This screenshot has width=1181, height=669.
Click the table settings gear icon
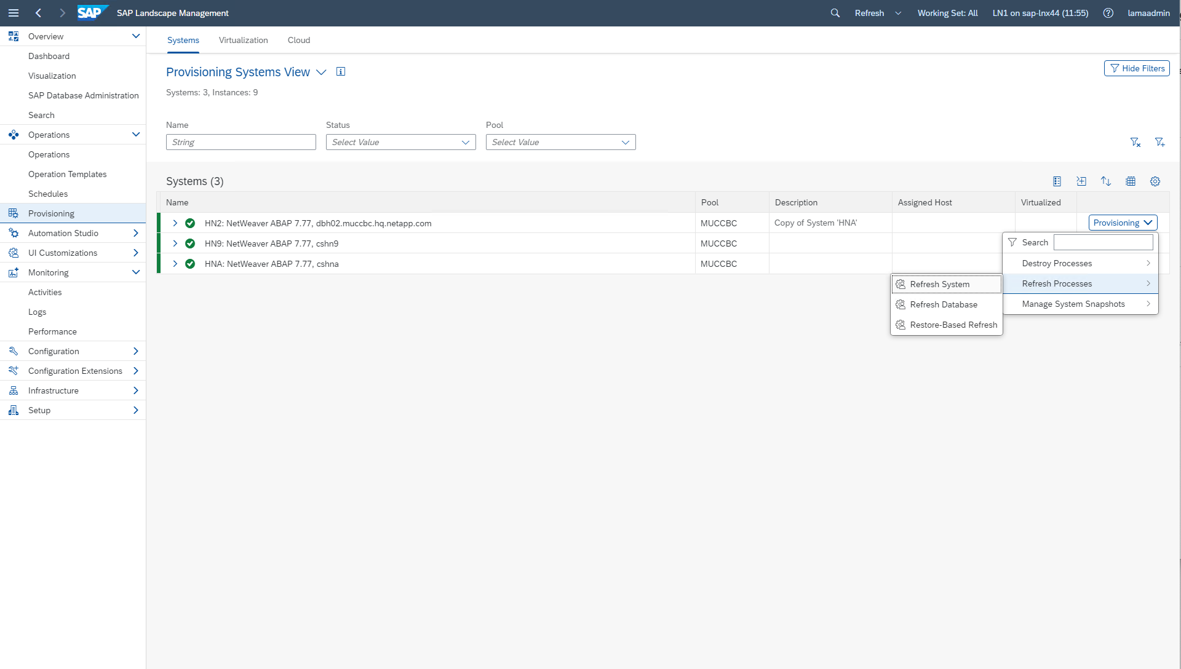click(1155, 181)
